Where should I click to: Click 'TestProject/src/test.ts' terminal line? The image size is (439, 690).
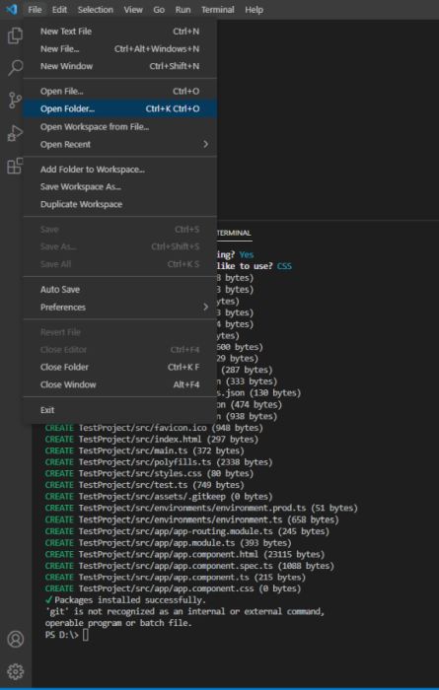coord(144,485)
